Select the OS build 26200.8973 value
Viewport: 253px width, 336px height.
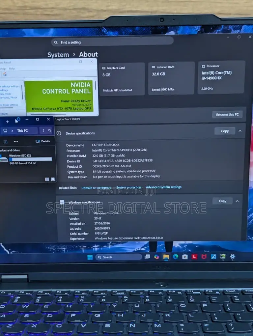pos(102,228)
